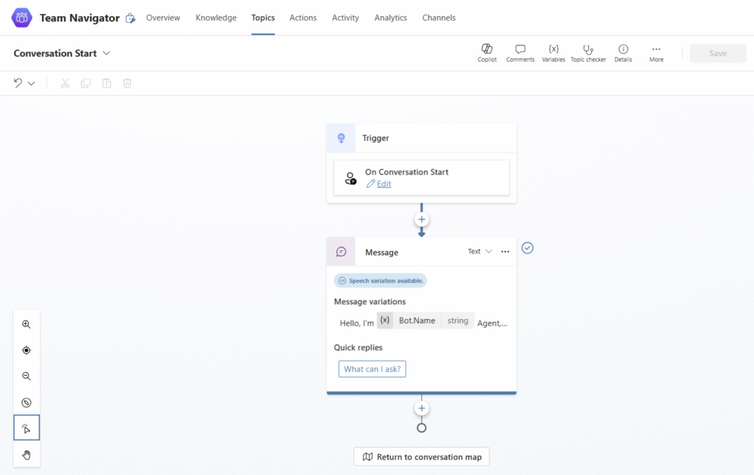
Task: Open the Analytics tab
Action: [x=390, y=18]
